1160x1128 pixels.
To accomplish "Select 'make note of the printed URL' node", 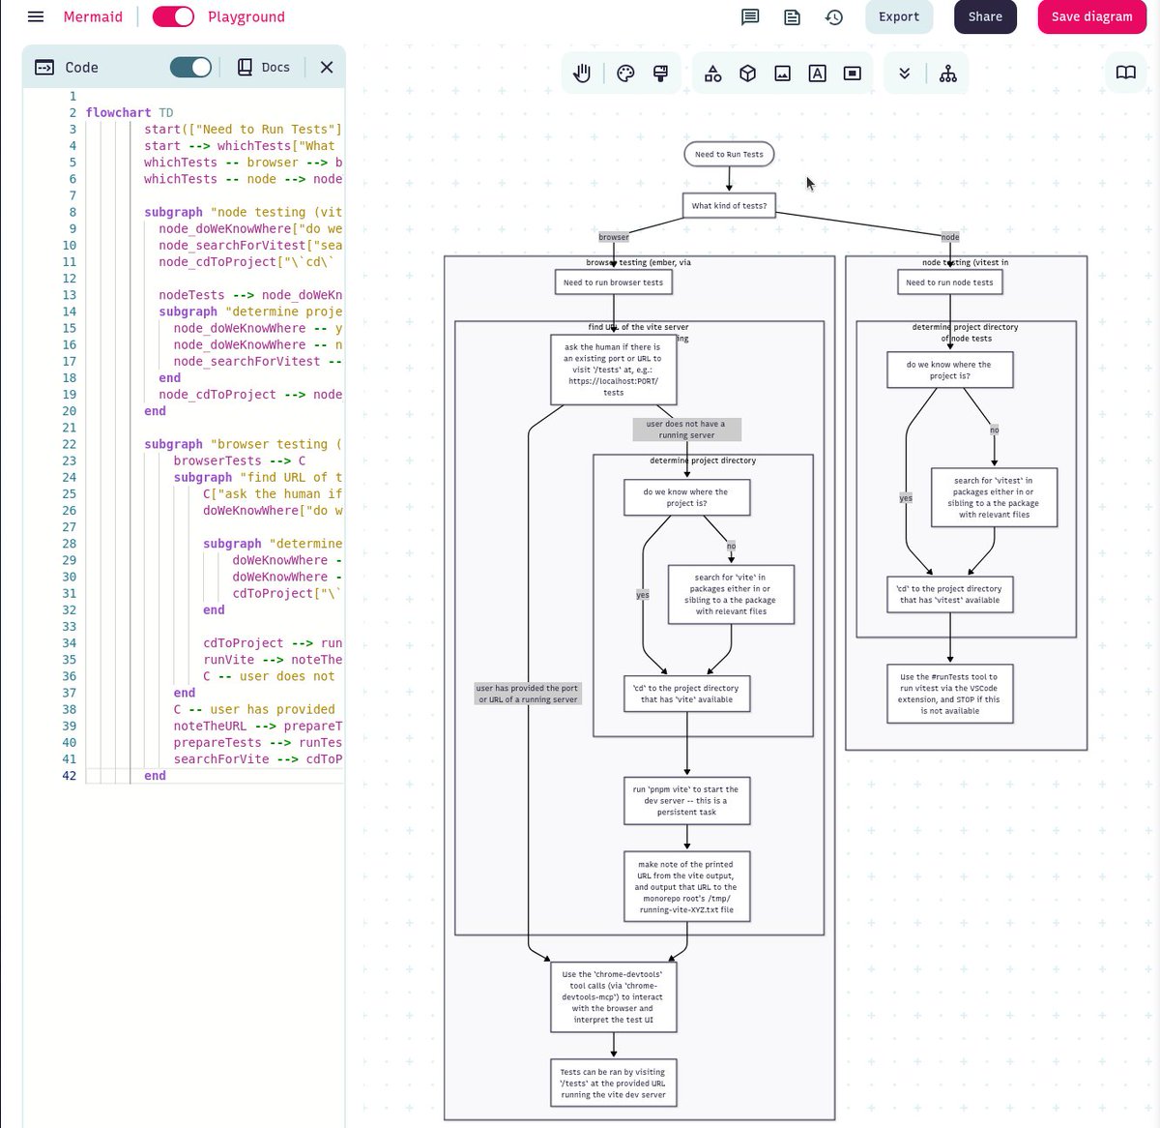I will click(687, 887).
